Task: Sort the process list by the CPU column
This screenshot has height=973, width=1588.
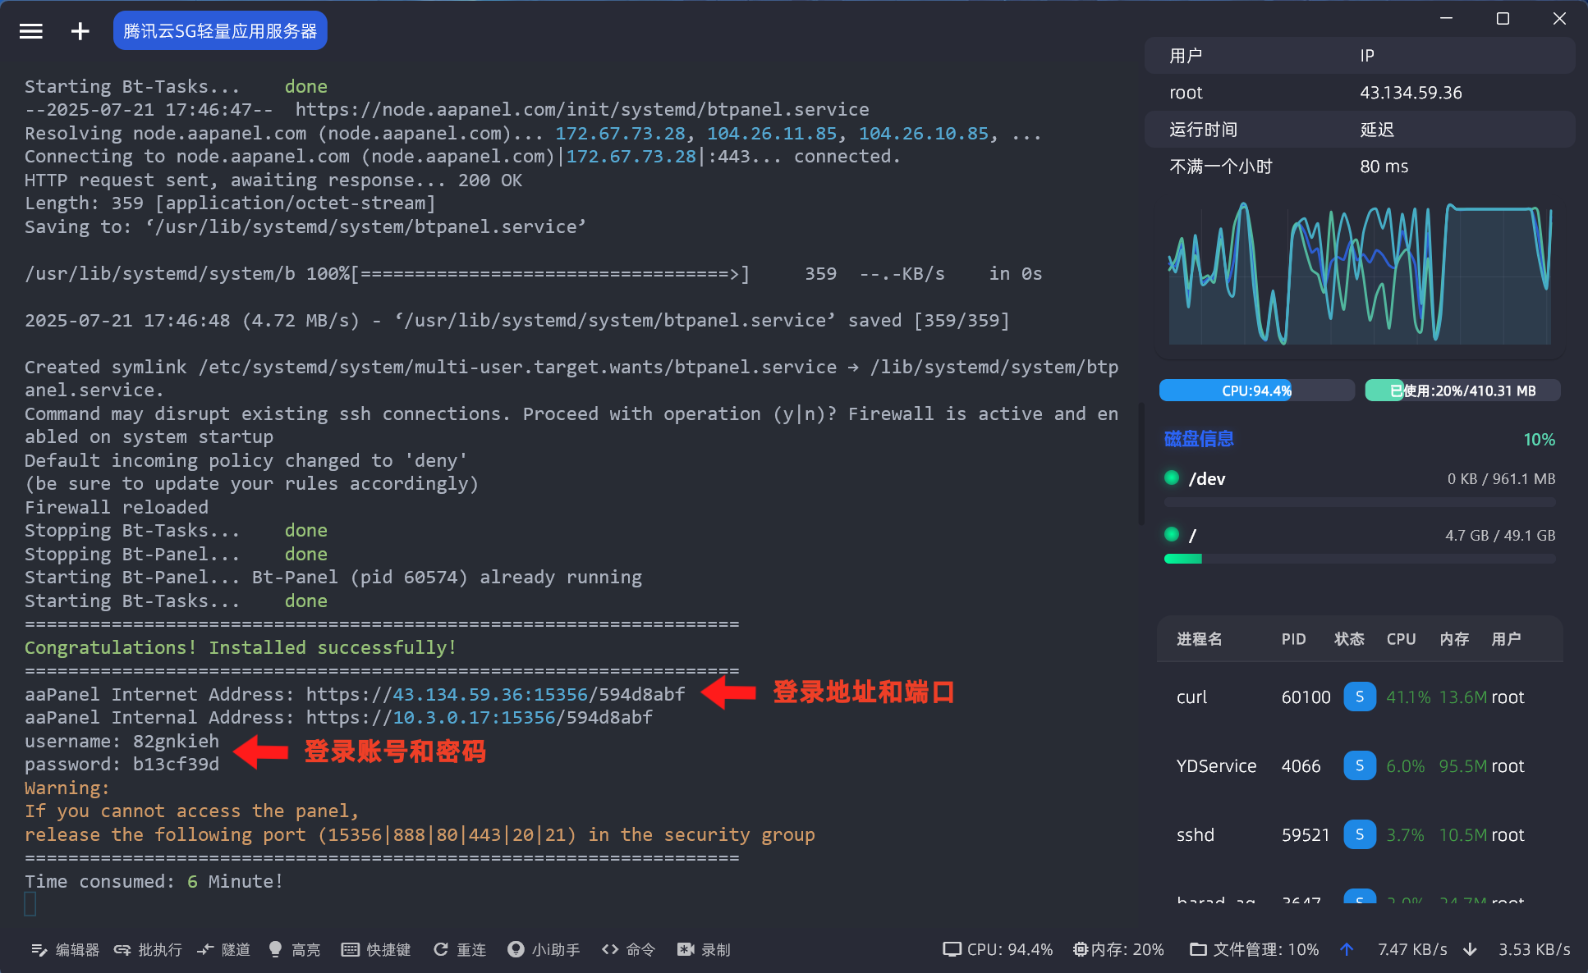Action: tap(1401, 639)
